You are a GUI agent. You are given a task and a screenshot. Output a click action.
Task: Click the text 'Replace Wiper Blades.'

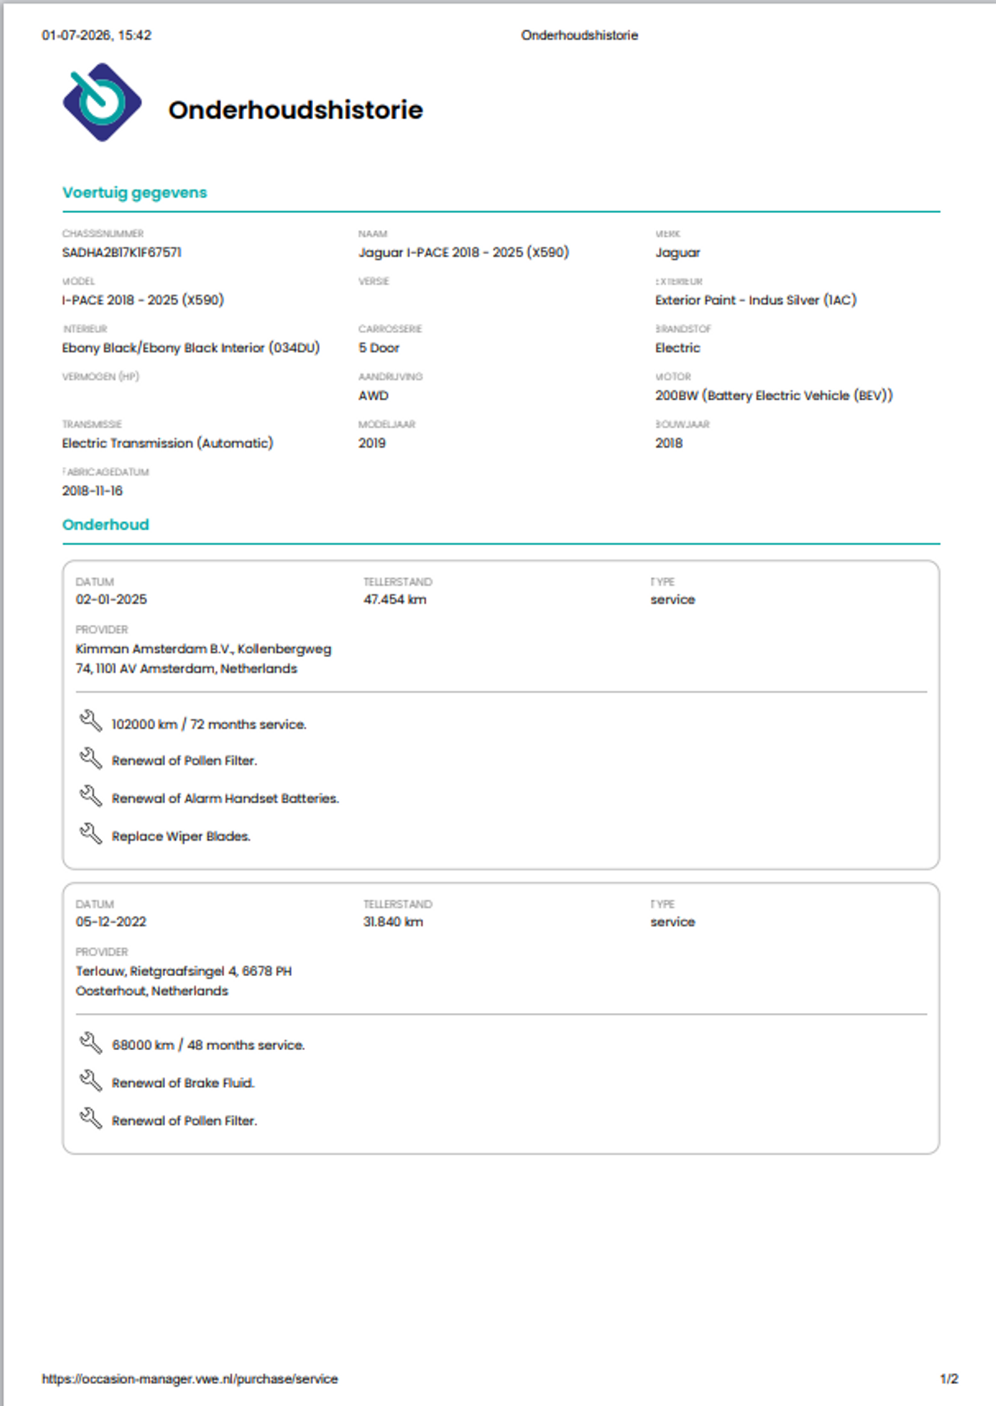(181, 836)
